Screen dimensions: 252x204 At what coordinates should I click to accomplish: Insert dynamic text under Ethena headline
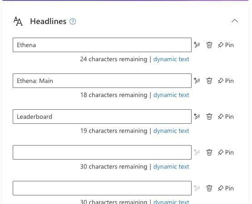(171, 59)
